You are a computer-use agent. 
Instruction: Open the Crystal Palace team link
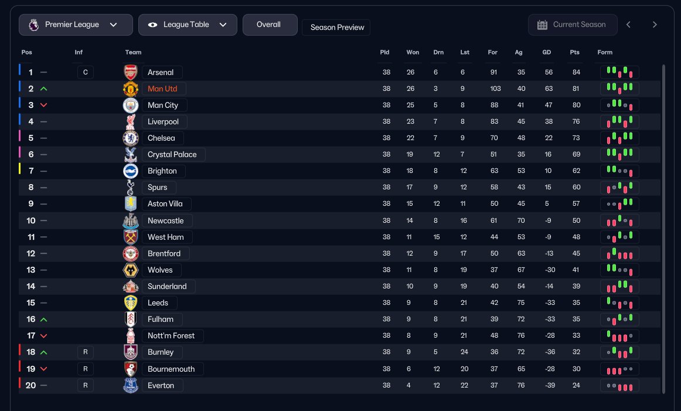(x=172, y=155)
